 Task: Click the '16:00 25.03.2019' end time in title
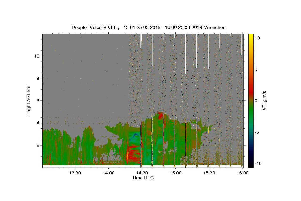click(183, 27)
